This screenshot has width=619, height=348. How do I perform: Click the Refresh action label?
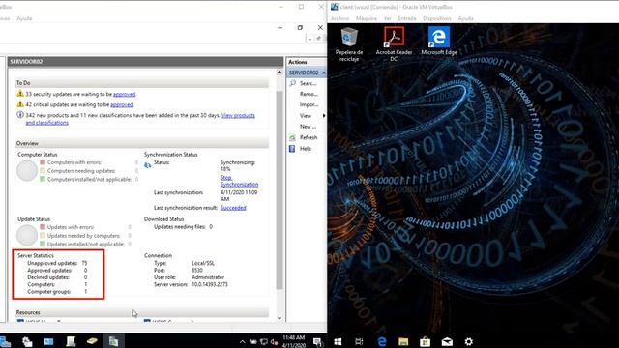tap(309, 137)
